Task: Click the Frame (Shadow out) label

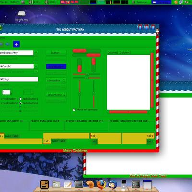Action: [45, 121]
